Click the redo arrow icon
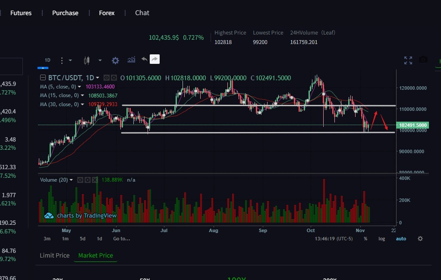This screenshot has width=441, height=280. [x=154, y=60]
